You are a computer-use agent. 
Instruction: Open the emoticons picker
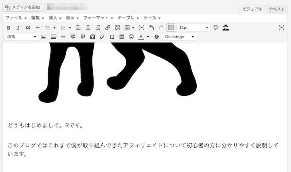pos(131,37)
